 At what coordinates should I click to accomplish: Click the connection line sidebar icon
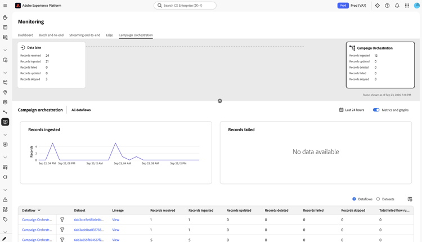tap(5, 112)
